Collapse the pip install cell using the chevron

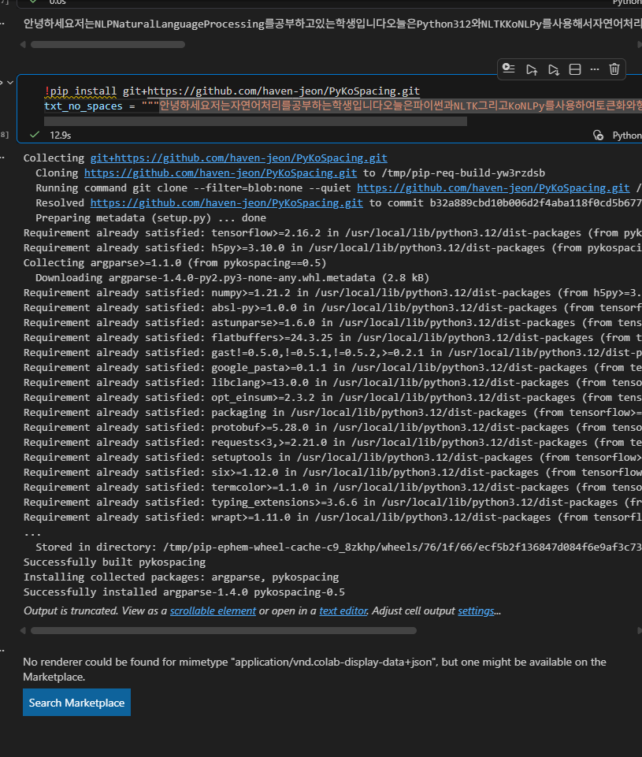[x=10, y=83]
